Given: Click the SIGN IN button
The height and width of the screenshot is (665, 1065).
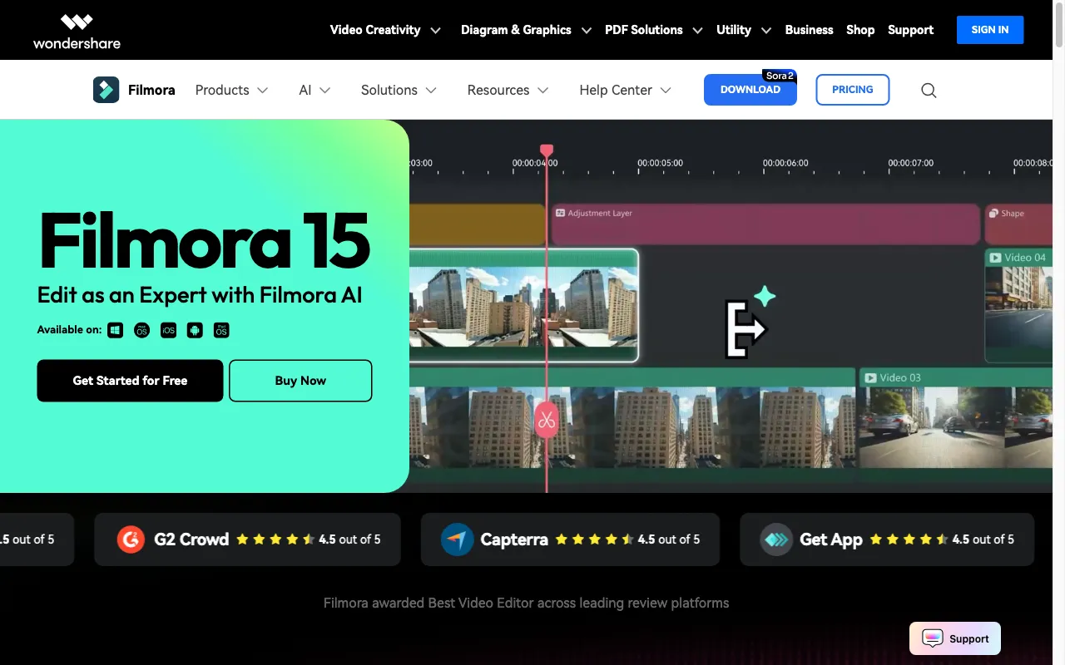Looking at the screenshot, I should (x=990, y=30).
